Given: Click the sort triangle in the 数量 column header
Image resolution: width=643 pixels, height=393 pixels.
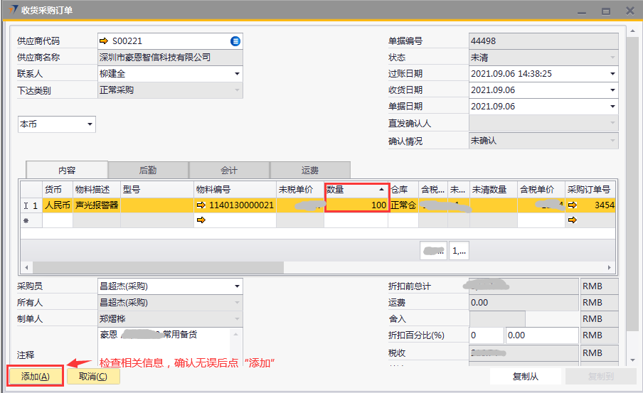Looking at the screenshot, I should tap(381, 190).
